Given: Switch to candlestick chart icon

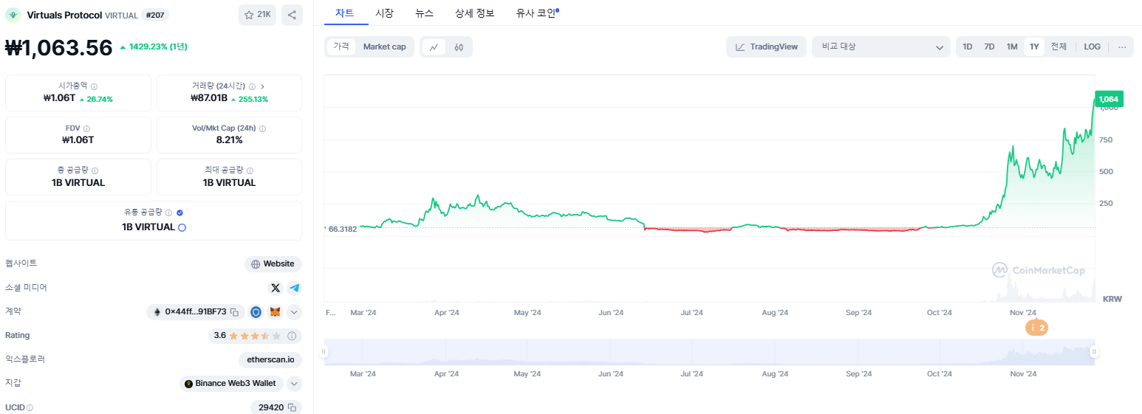Looking at the screenshot, I should 459,47.
